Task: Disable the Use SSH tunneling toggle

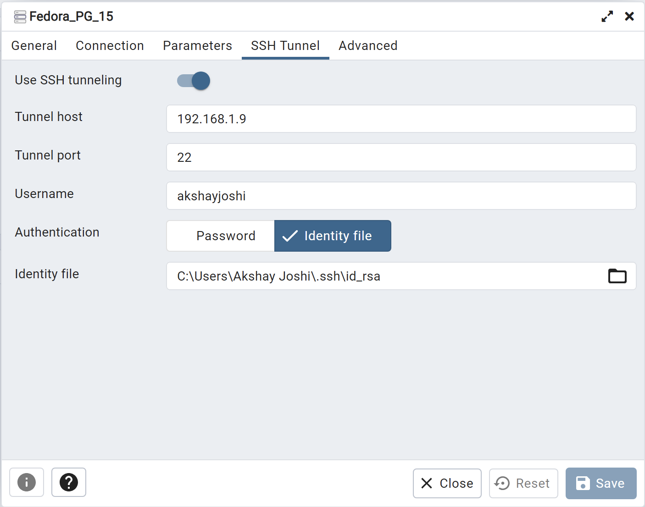Action: pyautogui.click(x=193, y=80)
